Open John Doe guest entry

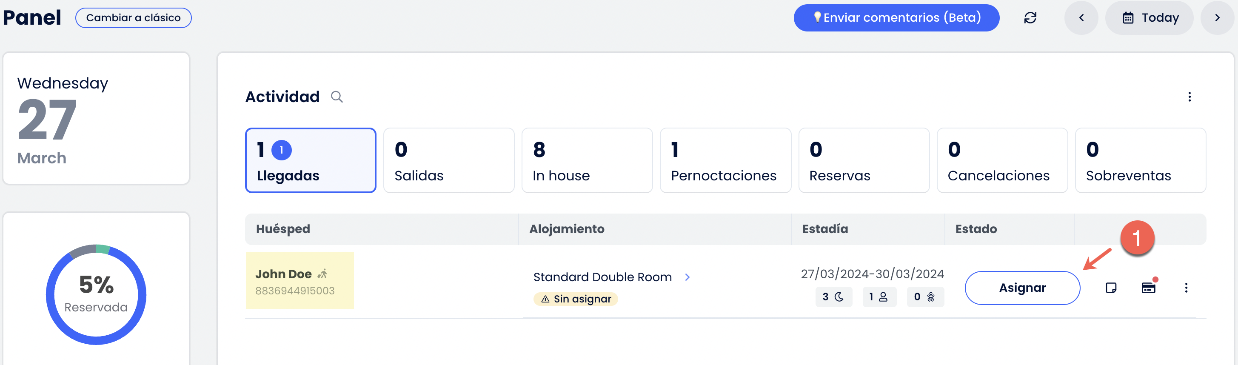click(x=283, y=274)
